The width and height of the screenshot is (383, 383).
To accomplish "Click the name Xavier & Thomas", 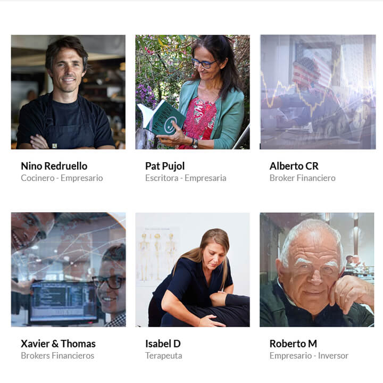I will click(58, 344).
